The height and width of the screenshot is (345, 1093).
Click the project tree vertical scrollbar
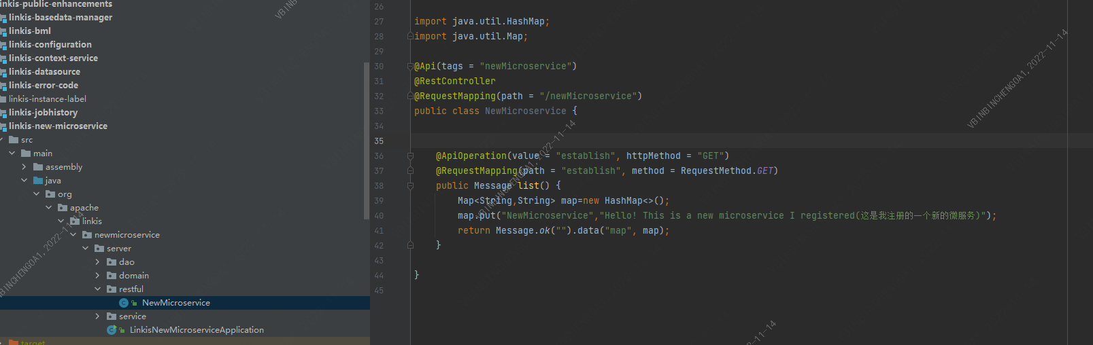pyautogui.click(x=367, y=136)
